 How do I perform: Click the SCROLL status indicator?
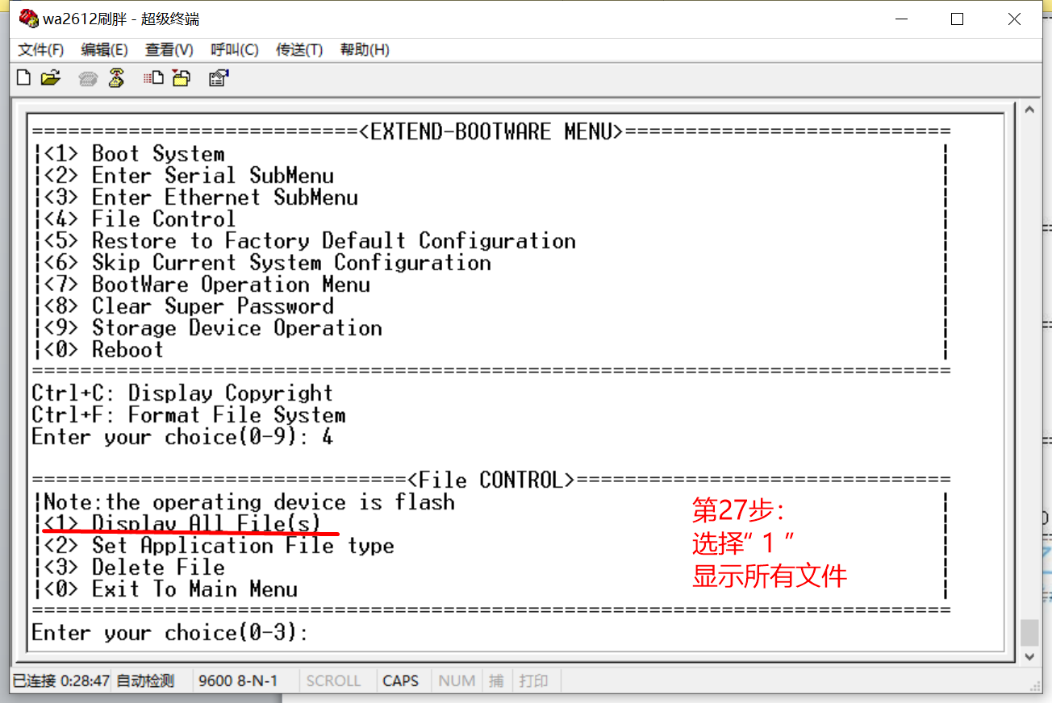(x=333, y=681)
